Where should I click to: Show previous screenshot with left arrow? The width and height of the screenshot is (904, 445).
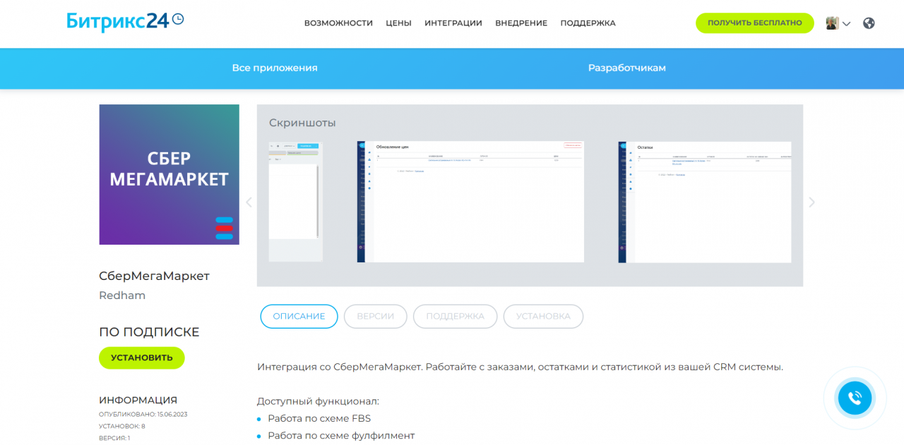(249, 202)
